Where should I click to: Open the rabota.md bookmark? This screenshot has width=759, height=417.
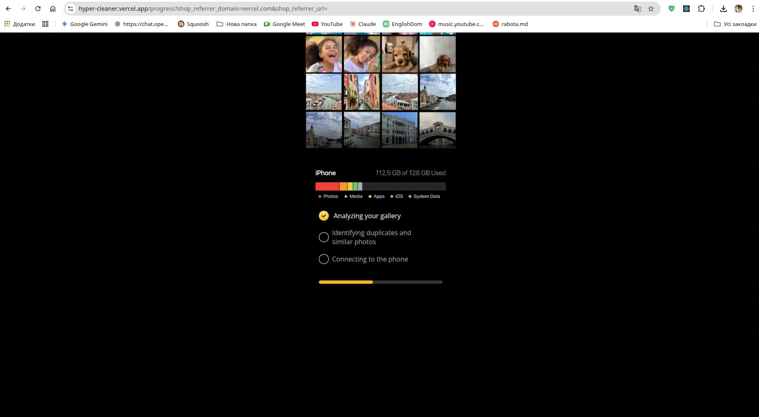(510, 24)
